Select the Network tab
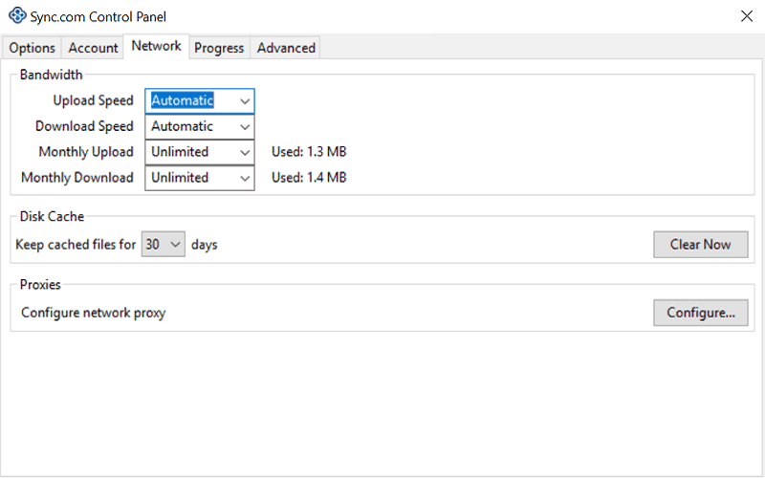The image size is (765, 478). coord(156,46)
